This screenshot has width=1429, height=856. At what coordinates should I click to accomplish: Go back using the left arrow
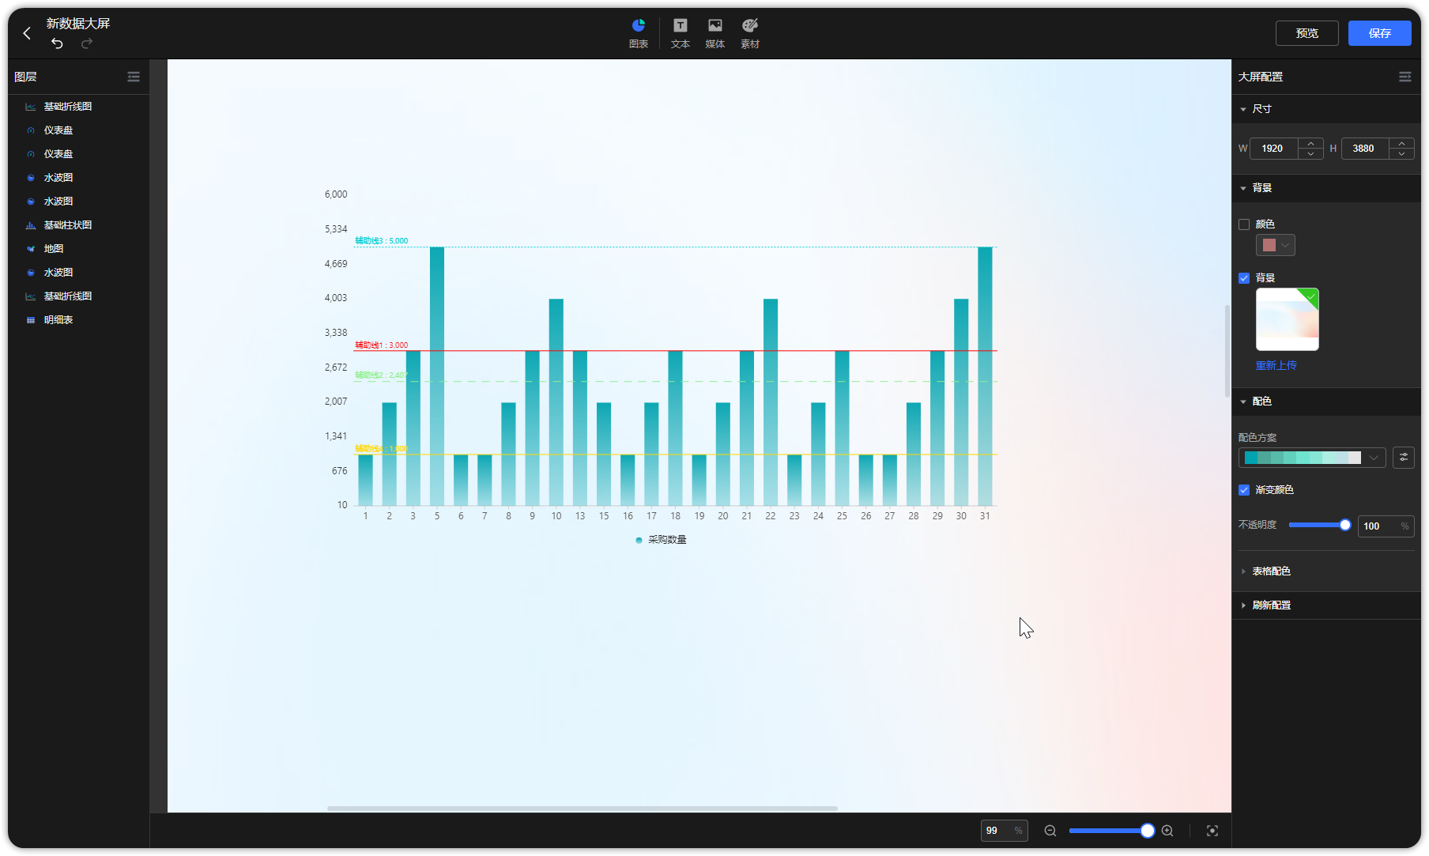point(27,33)
